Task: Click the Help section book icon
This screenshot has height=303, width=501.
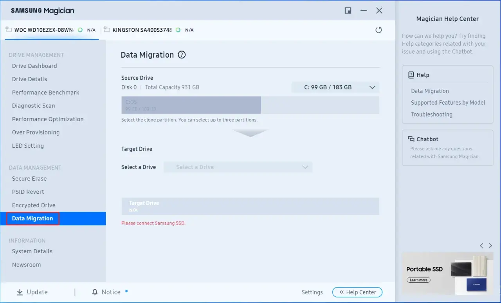Action: 411,75
